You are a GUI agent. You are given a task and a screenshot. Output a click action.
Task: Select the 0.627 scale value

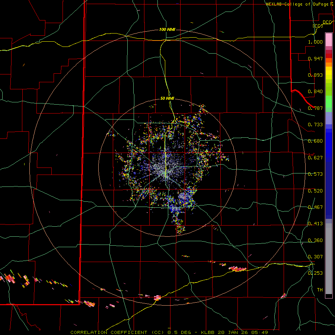click(x=315, y=158)
